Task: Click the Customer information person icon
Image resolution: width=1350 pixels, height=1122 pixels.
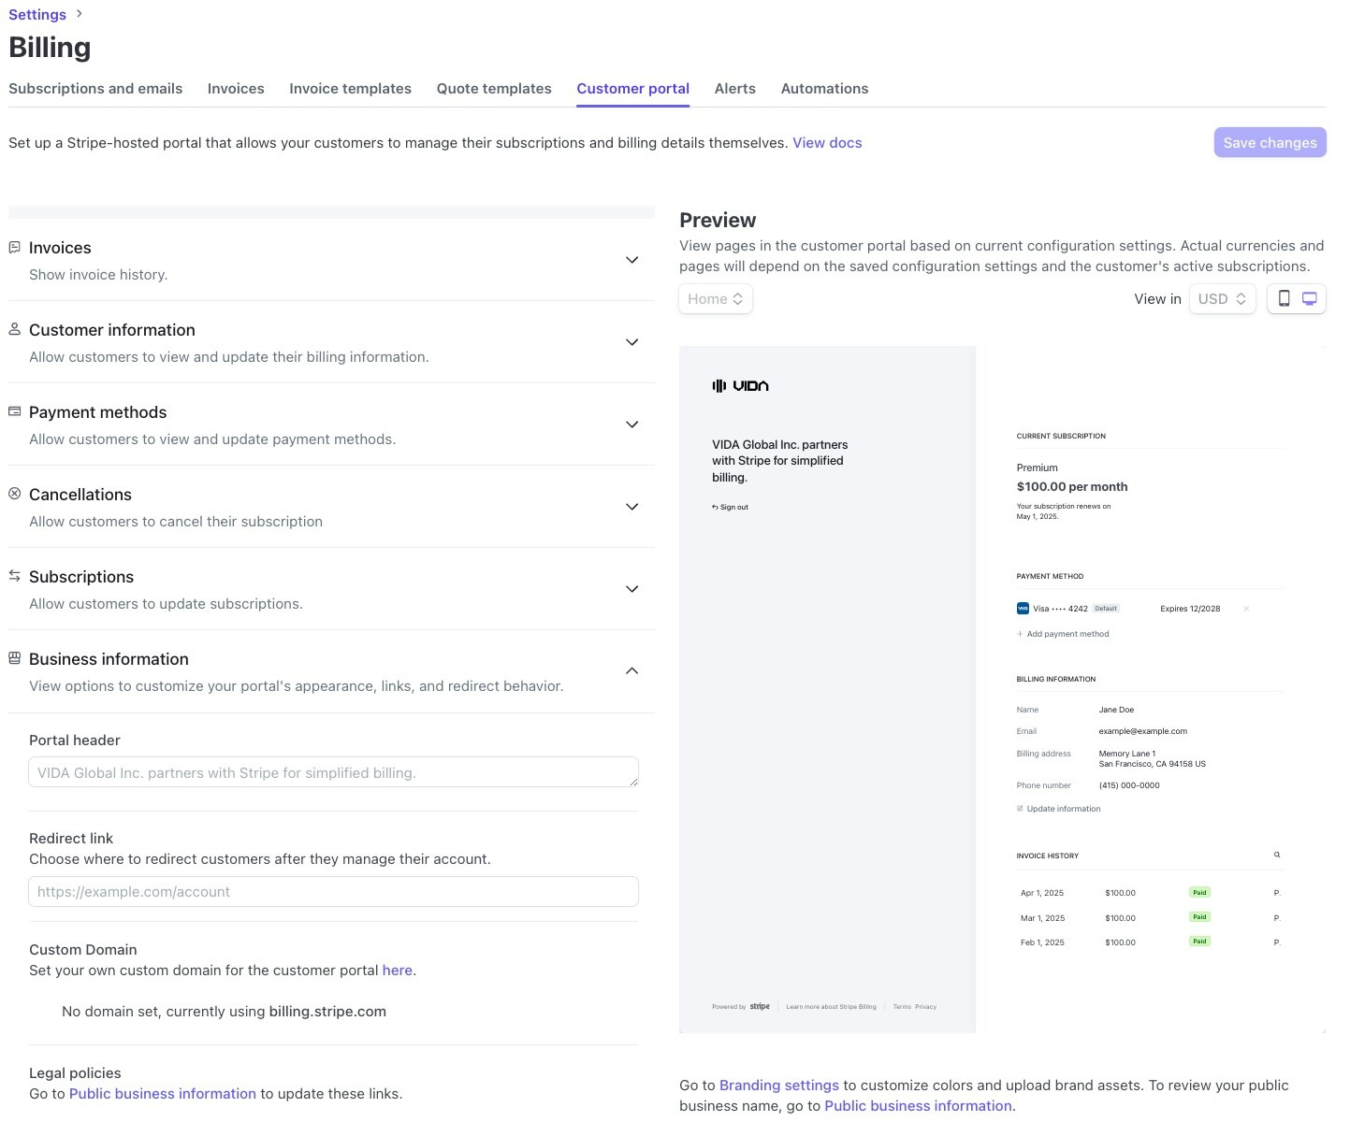Action: coord(14,328)
